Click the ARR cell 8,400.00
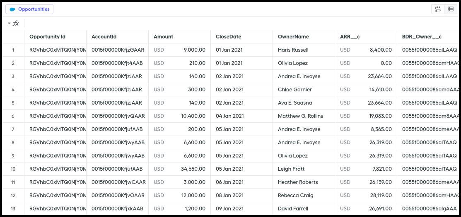Image resolution: width=461 pixels, height=217 pixels. [366, 50]
